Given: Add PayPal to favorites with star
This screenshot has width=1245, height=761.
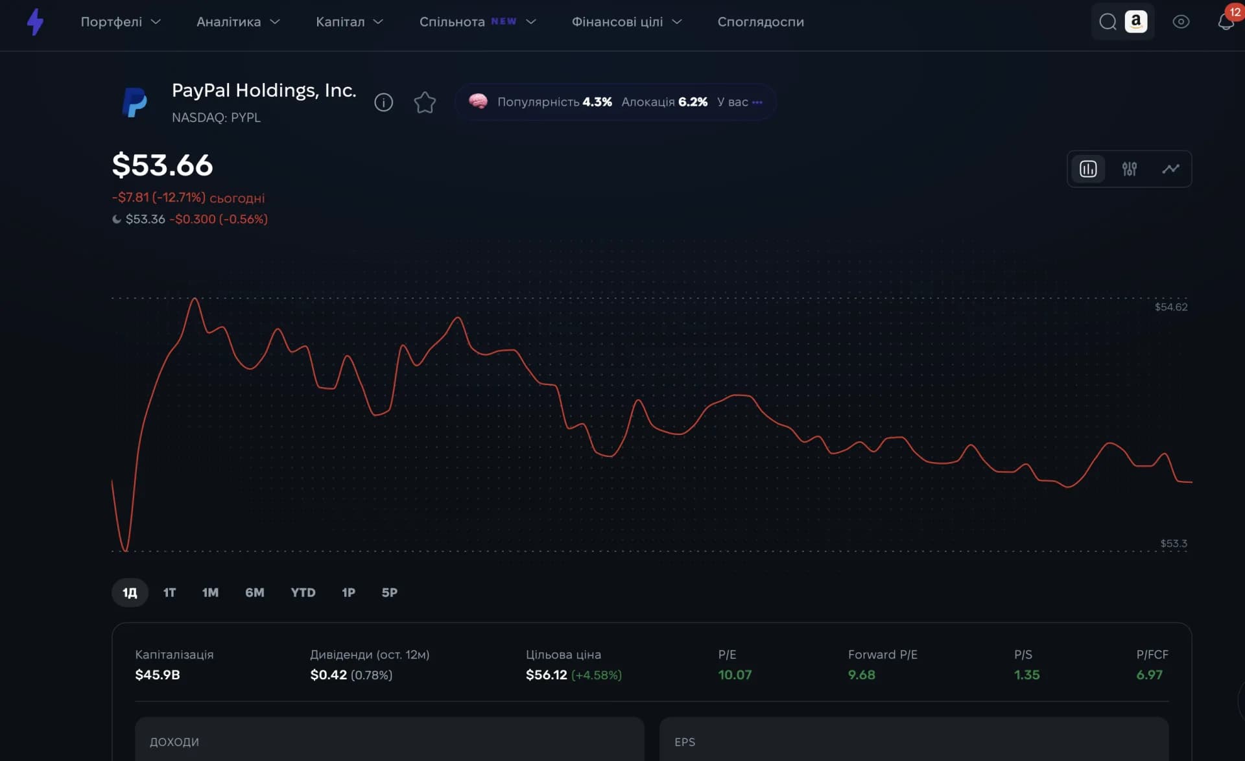Looking at the screenshot, I should [425, 102].
